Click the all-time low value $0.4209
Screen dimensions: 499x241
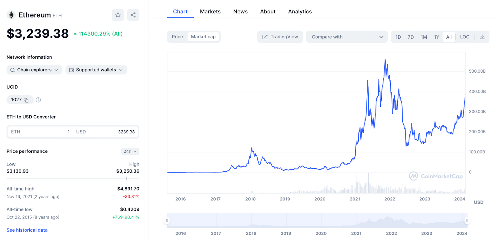point(130,210)
